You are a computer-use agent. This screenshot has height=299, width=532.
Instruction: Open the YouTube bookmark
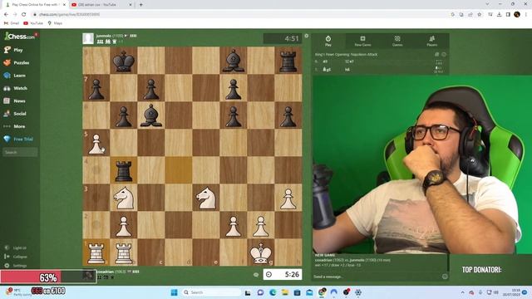(33, 23)
